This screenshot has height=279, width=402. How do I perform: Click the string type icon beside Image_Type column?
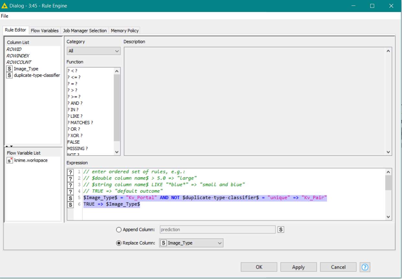[x=9, y=69]
